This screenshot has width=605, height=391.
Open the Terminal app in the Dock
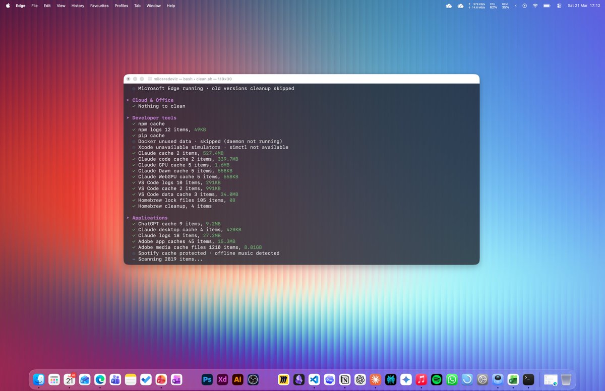pyautogui.click(x=528, y=379)
